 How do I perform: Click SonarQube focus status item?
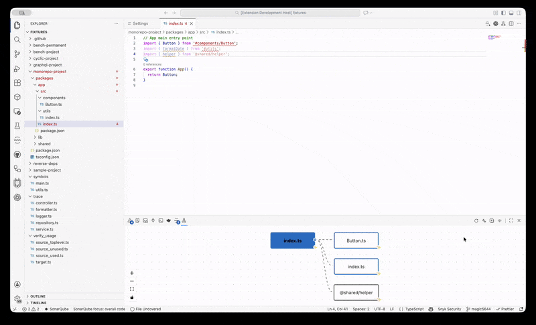click(x=99, y=309)
